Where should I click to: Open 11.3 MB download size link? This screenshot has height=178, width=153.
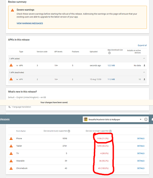pos(111,79)
